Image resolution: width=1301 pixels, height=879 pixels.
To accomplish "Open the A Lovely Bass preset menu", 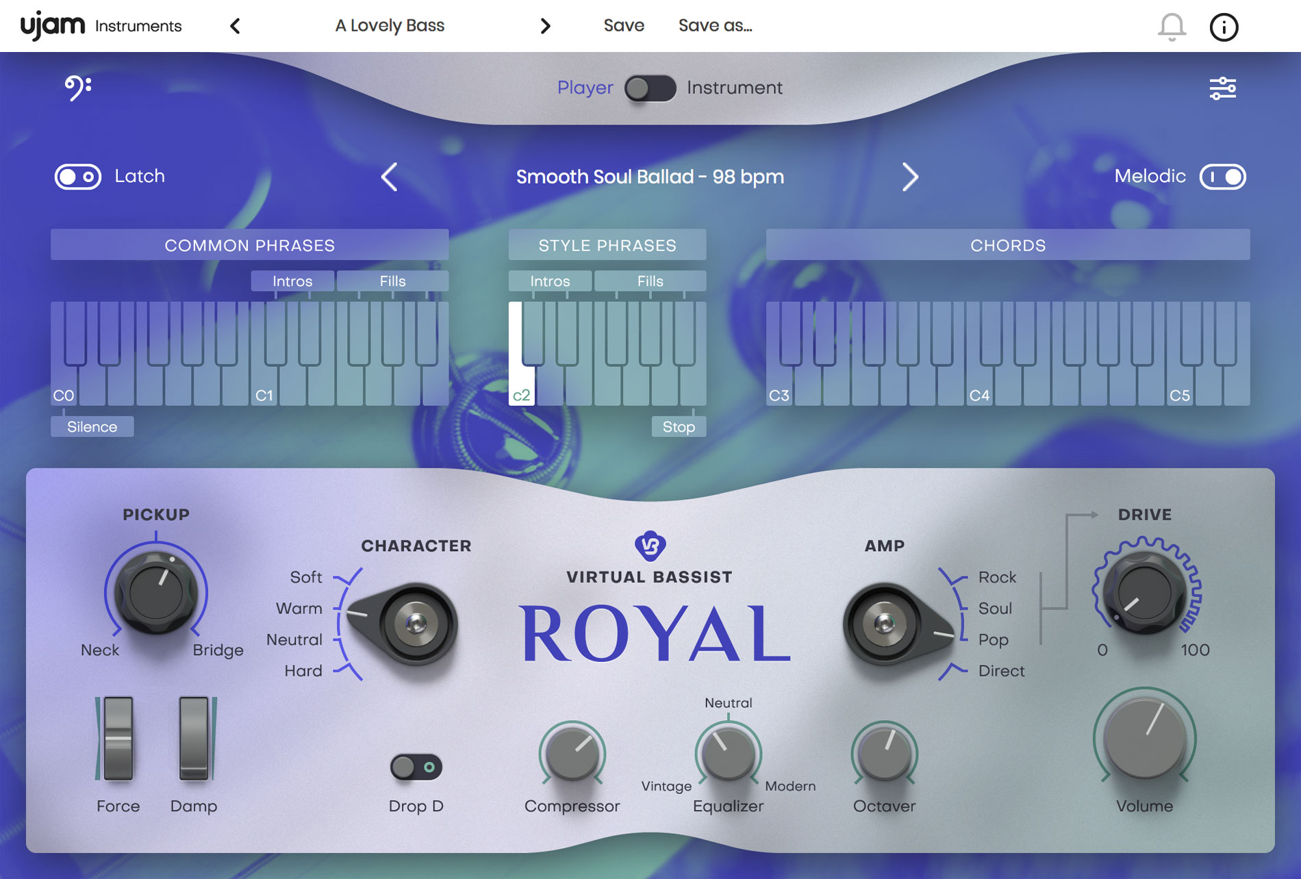I will point(389,26).
